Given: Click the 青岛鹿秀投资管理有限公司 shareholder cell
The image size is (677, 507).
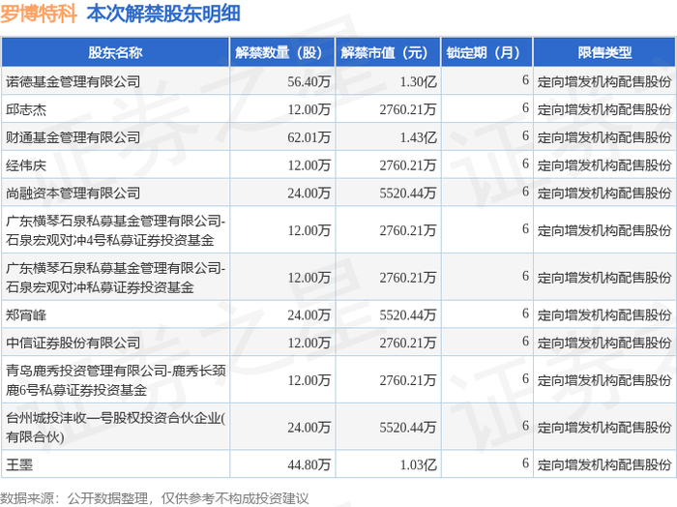Looking at the screenshot, I should (115, 380).
